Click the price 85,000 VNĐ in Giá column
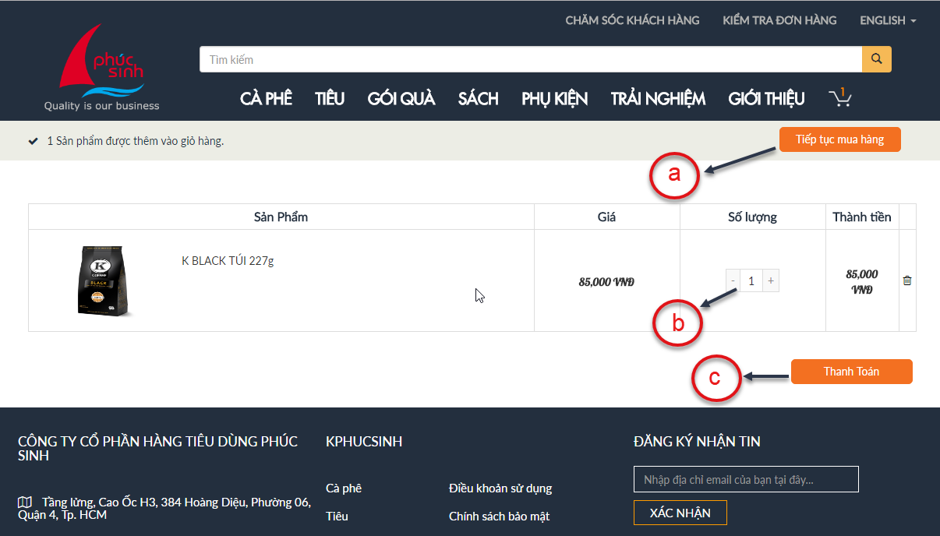The width and height of the screenshot is (940, 536). pos(606,282)
